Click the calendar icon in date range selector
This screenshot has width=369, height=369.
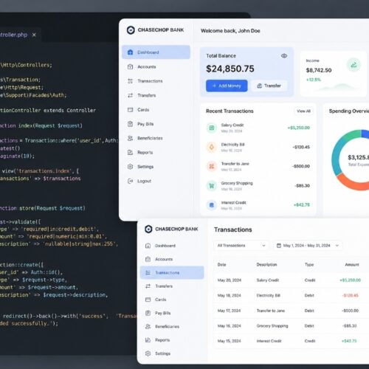279,246
